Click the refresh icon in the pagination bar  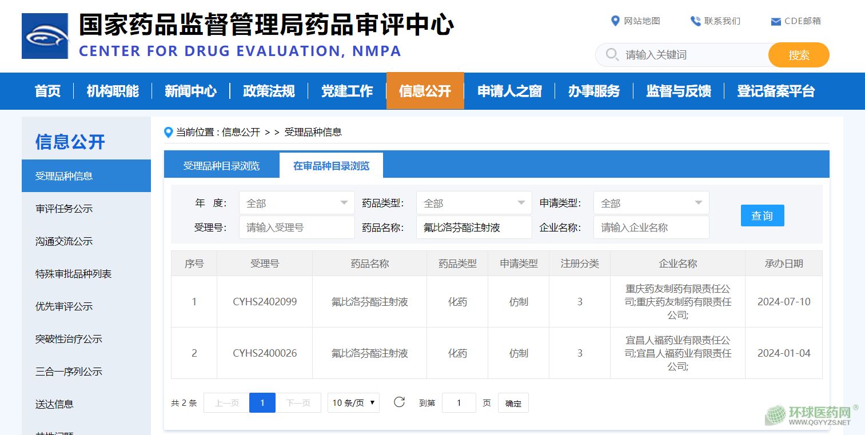click(399, 402)
